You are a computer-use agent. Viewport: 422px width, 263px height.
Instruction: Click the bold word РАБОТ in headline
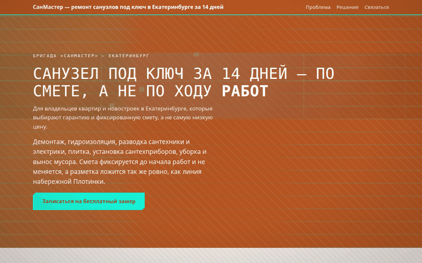(x=244, y=91)
